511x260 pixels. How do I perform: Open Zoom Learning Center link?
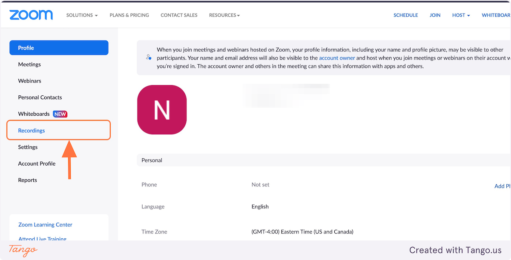[45, 225]
